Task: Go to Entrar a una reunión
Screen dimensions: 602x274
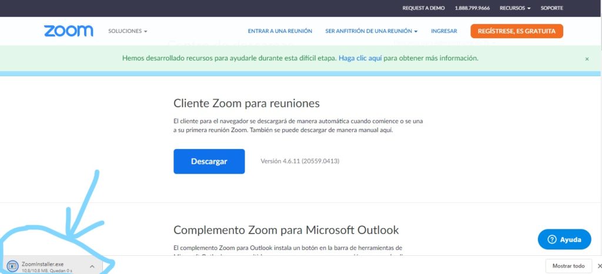Action: [280, 31]
